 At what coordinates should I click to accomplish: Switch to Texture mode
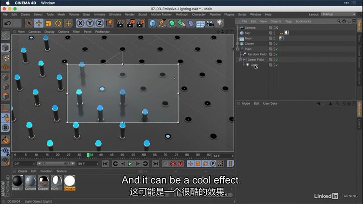click(5, 58)
